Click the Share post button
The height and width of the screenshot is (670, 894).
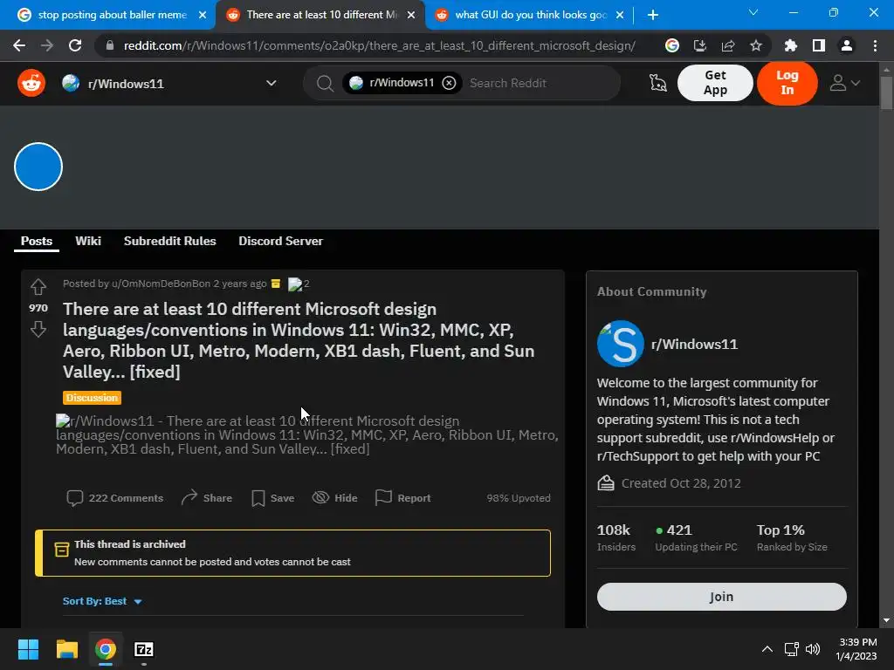click(206, 498)
